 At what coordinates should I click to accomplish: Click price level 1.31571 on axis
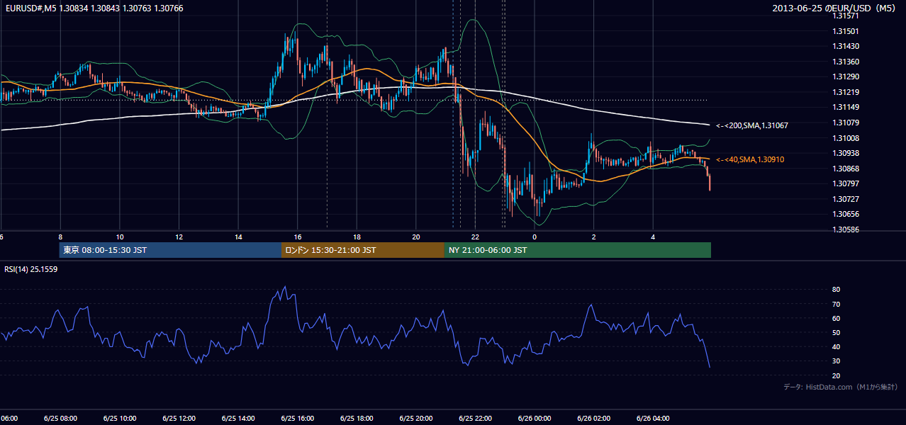846,16
